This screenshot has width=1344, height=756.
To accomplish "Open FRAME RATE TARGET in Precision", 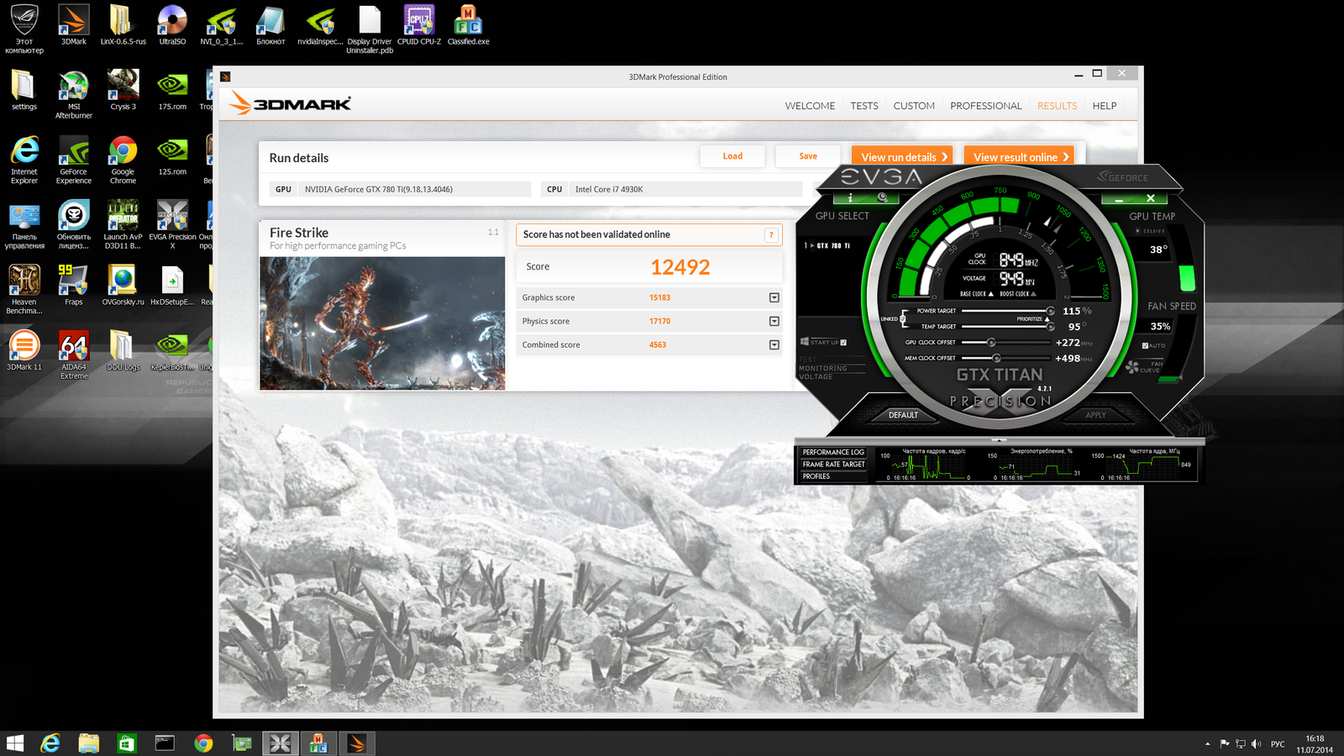I will point(832,465).
